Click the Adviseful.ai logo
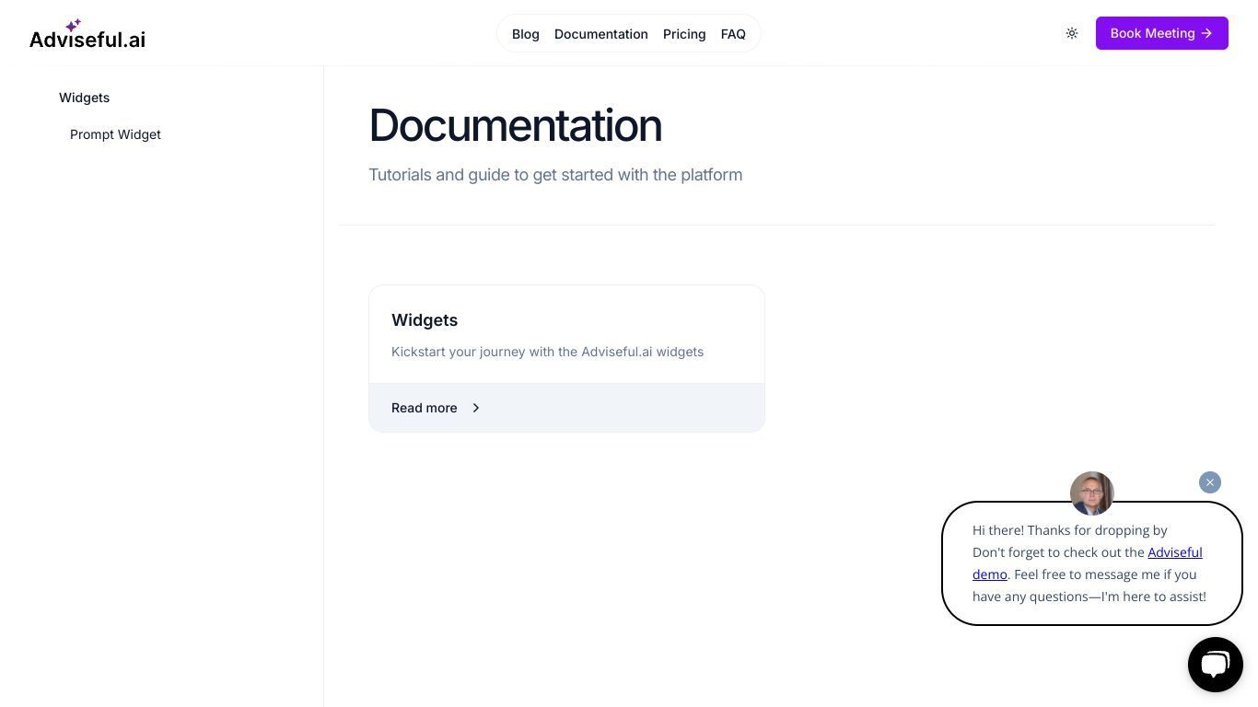The width and height of the screenshot is (1258, 707). (x=87, y=34)
